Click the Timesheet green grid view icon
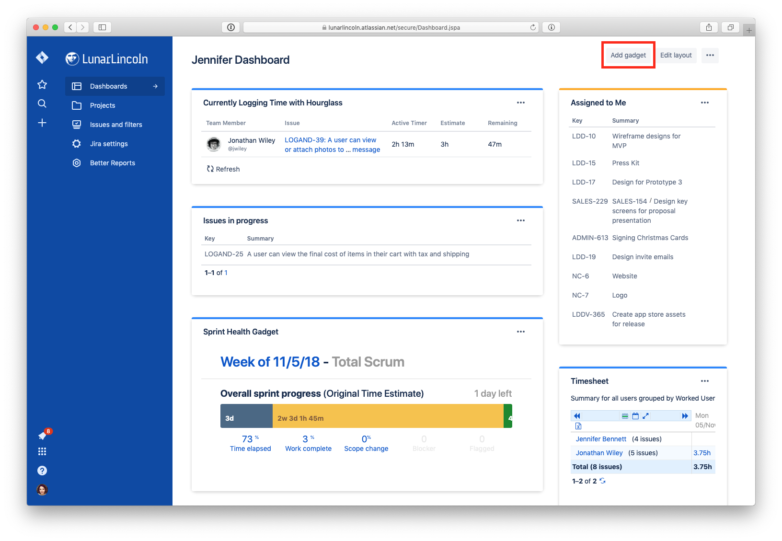 tap(625, 416)
